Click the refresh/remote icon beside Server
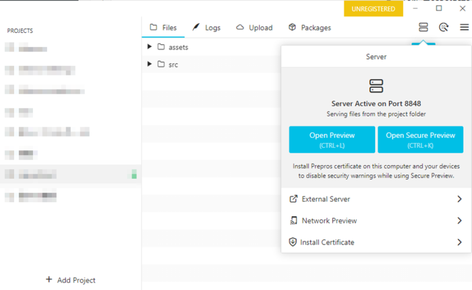 [x=444, y=27]
